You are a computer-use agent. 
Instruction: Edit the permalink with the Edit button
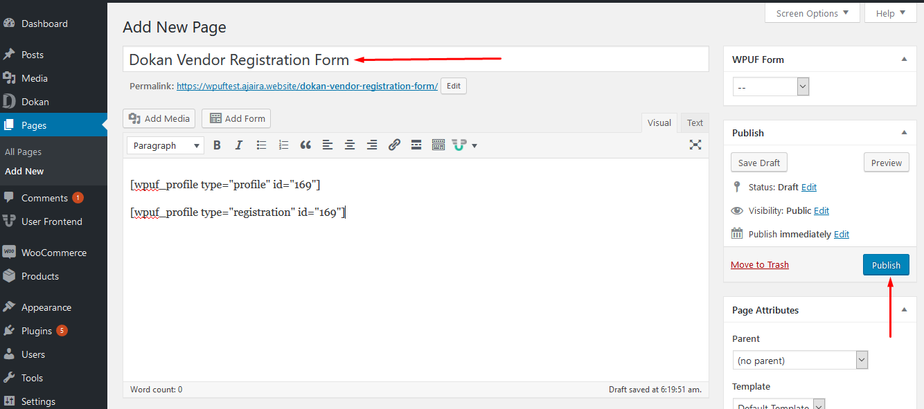454,86
